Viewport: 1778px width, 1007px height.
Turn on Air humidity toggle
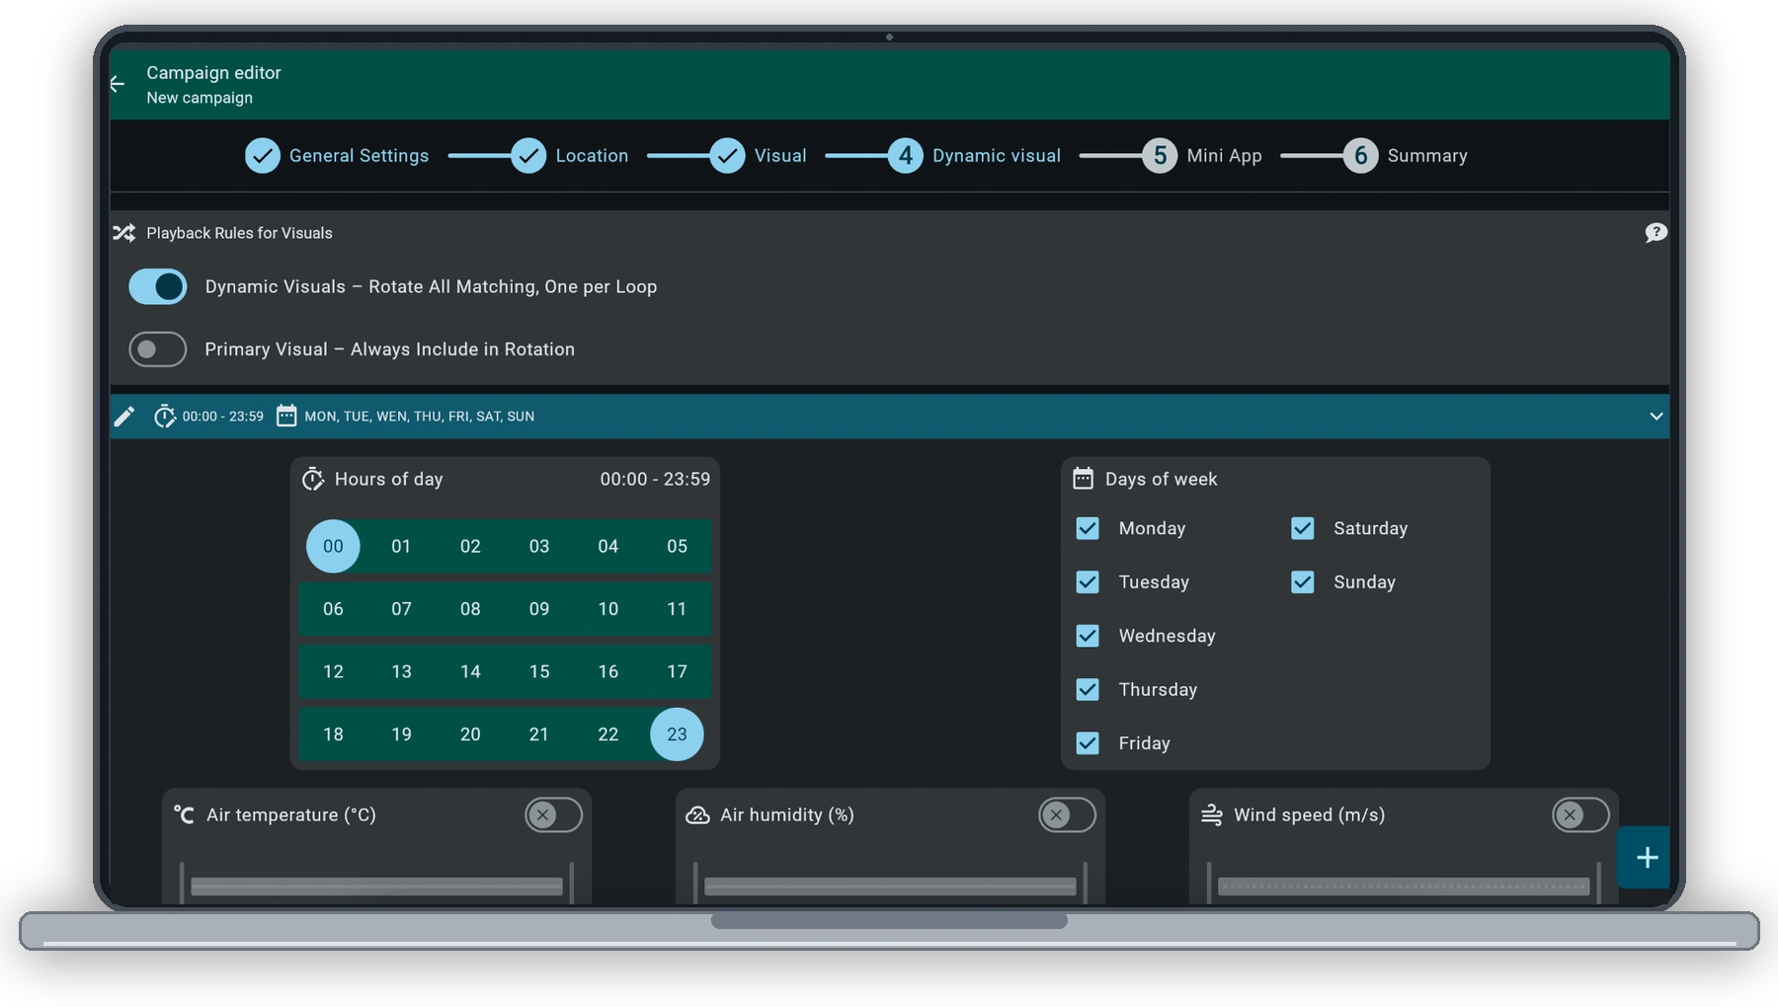pyautogui.click(x=1067, y=815)
